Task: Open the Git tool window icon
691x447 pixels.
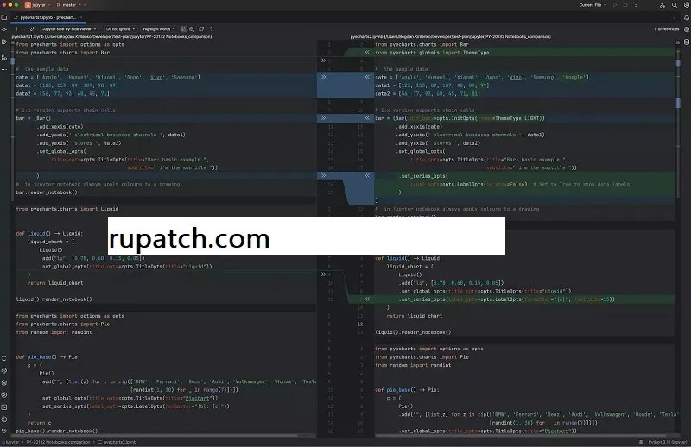Action: click(x=4, y=431)
